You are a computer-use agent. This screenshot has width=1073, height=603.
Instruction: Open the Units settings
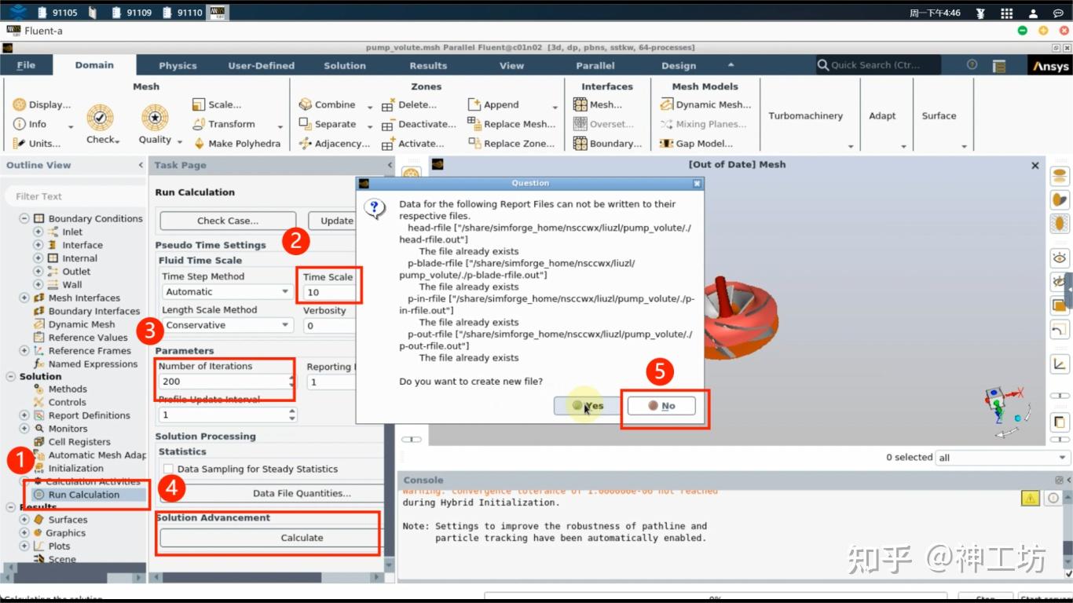[37, 144]
